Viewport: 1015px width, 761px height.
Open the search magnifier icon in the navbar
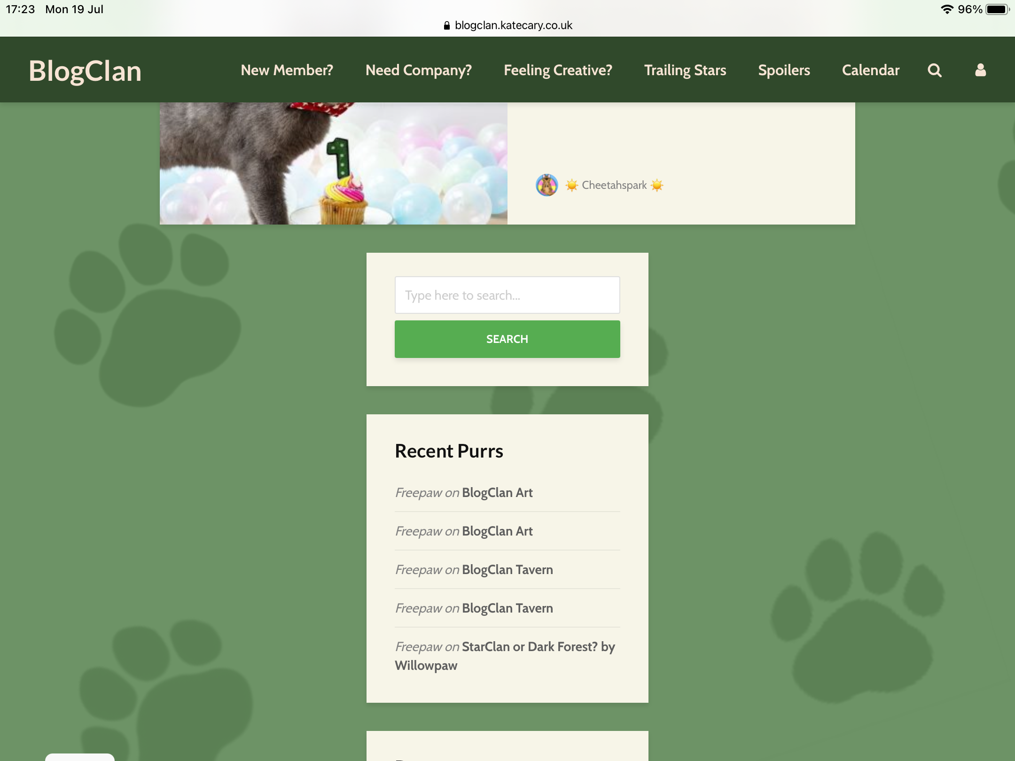coord(934,70)
